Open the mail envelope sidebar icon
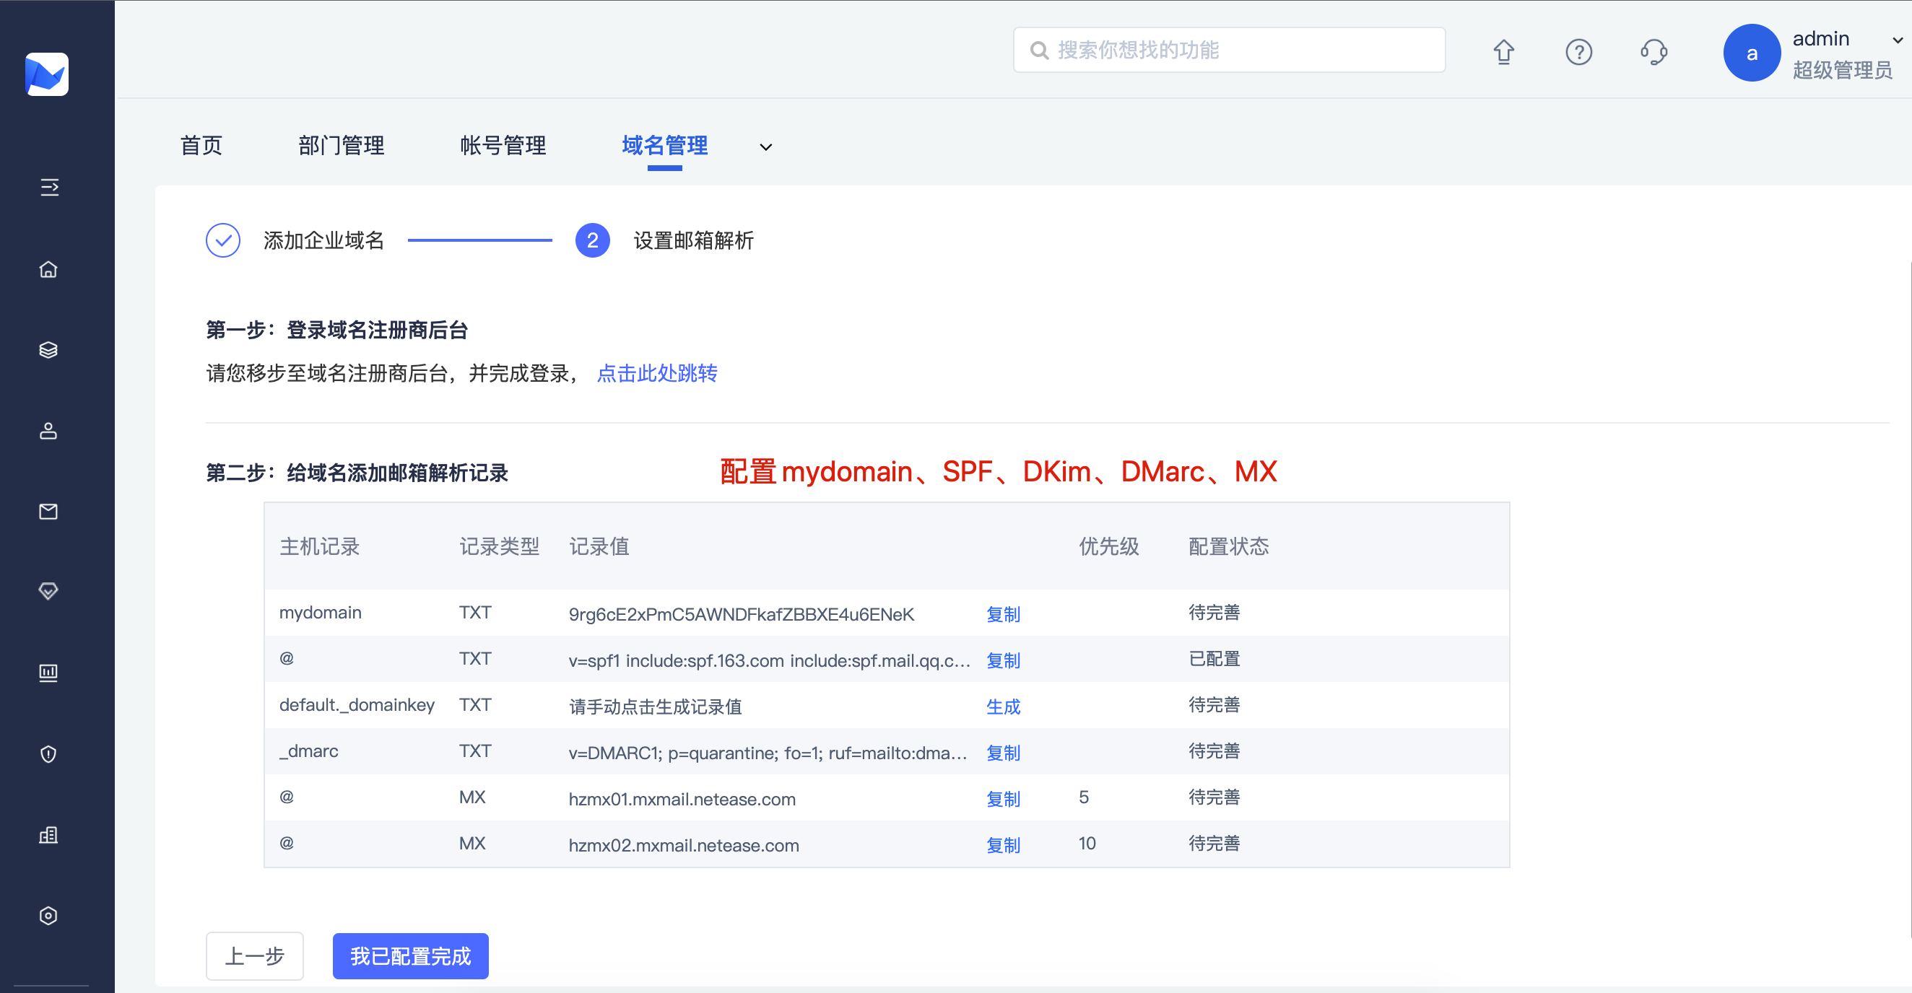 48,511
